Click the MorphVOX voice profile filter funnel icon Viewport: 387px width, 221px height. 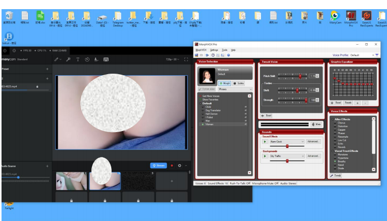pyautogui.click(x=377, y=55)
